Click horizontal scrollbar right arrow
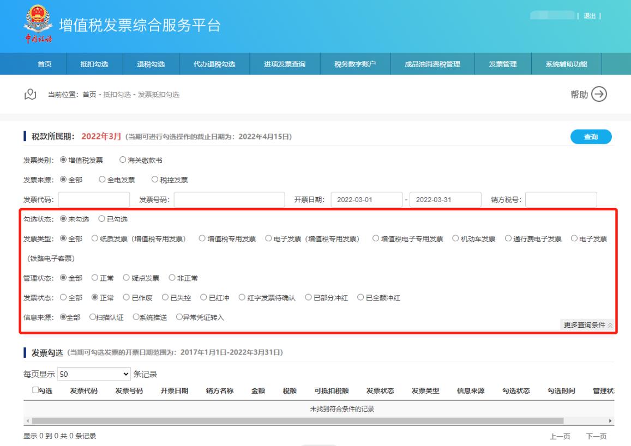 coord(611,421)
